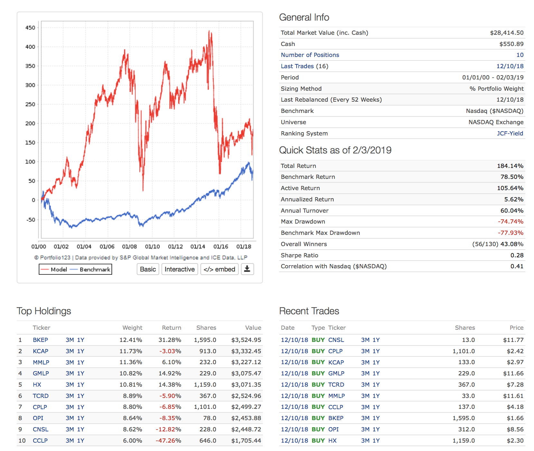Switch chart to Interactive mode
Image resolution: width=534 pixels, height=451 pixels.
pyautogui.click(x=180, y=269)
